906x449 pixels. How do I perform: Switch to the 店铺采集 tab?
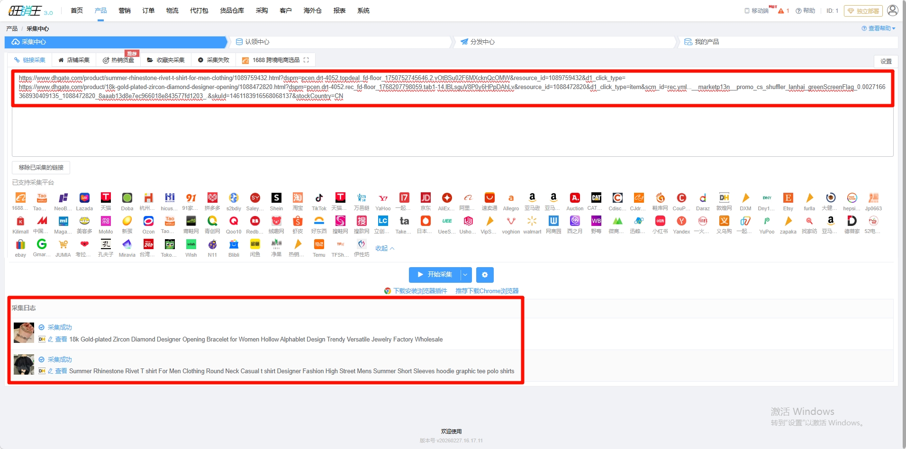click(x=74, y=60)
